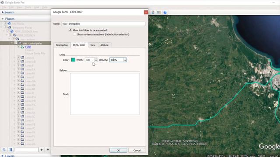Uncheck the Temporary Places checkbox
Viewport: 280px width, 157px height.
(x=5, y=27)
